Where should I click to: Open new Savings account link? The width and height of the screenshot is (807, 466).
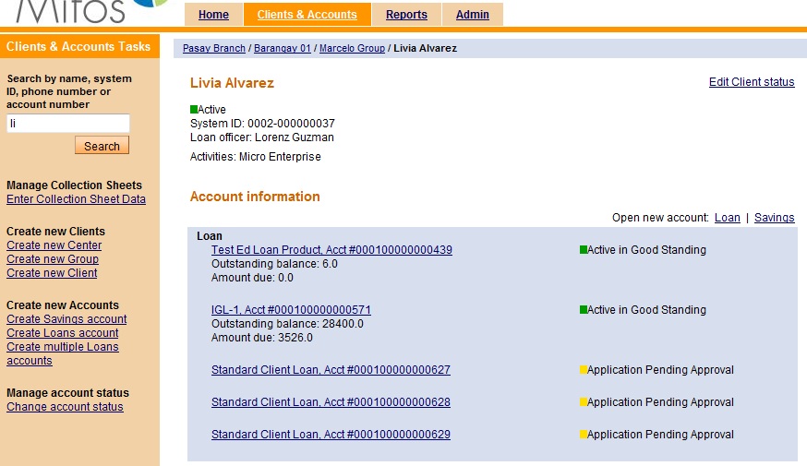pyautogui.click(x=774, y=218)
